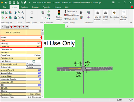Image resolution: width=134 pixels, height=102 pixels.
Task: Switch to the Transfer tab
Action: [35, 7]
